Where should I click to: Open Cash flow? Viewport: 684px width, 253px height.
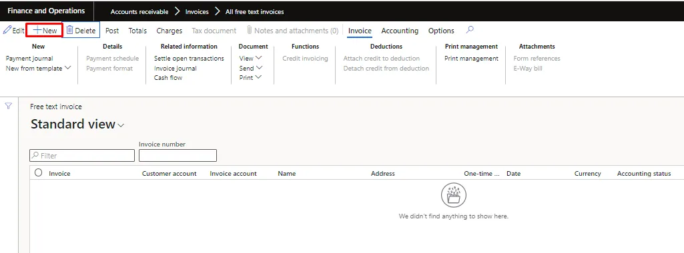click(168, 77)
